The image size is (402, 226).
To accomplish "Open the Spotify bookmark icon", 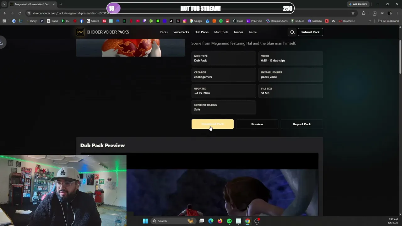I will pyautogui.click(x=221, y=21).
